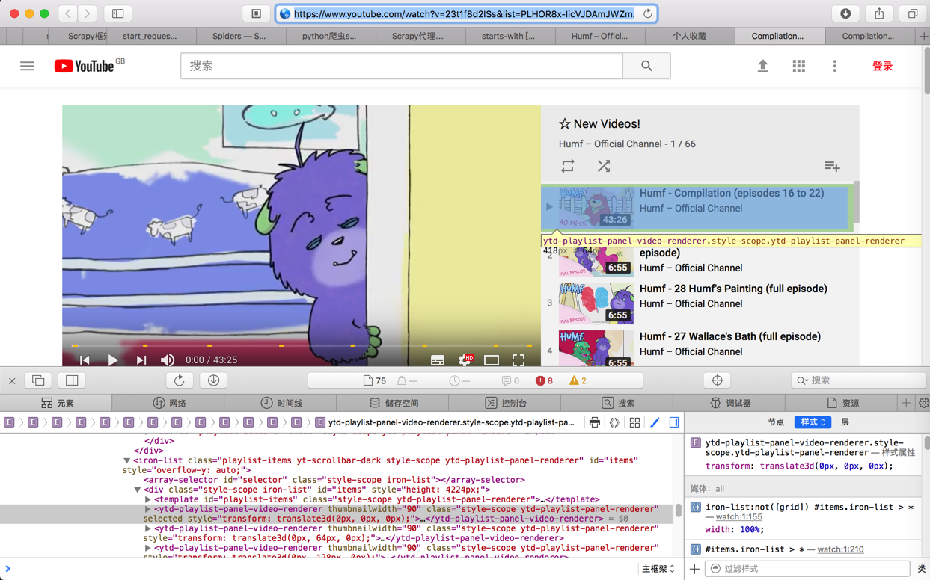Screen dimensions: 930x580
Task: Open the 资源 resources tab
Action: pyautogui.click(x=842, y=403)
